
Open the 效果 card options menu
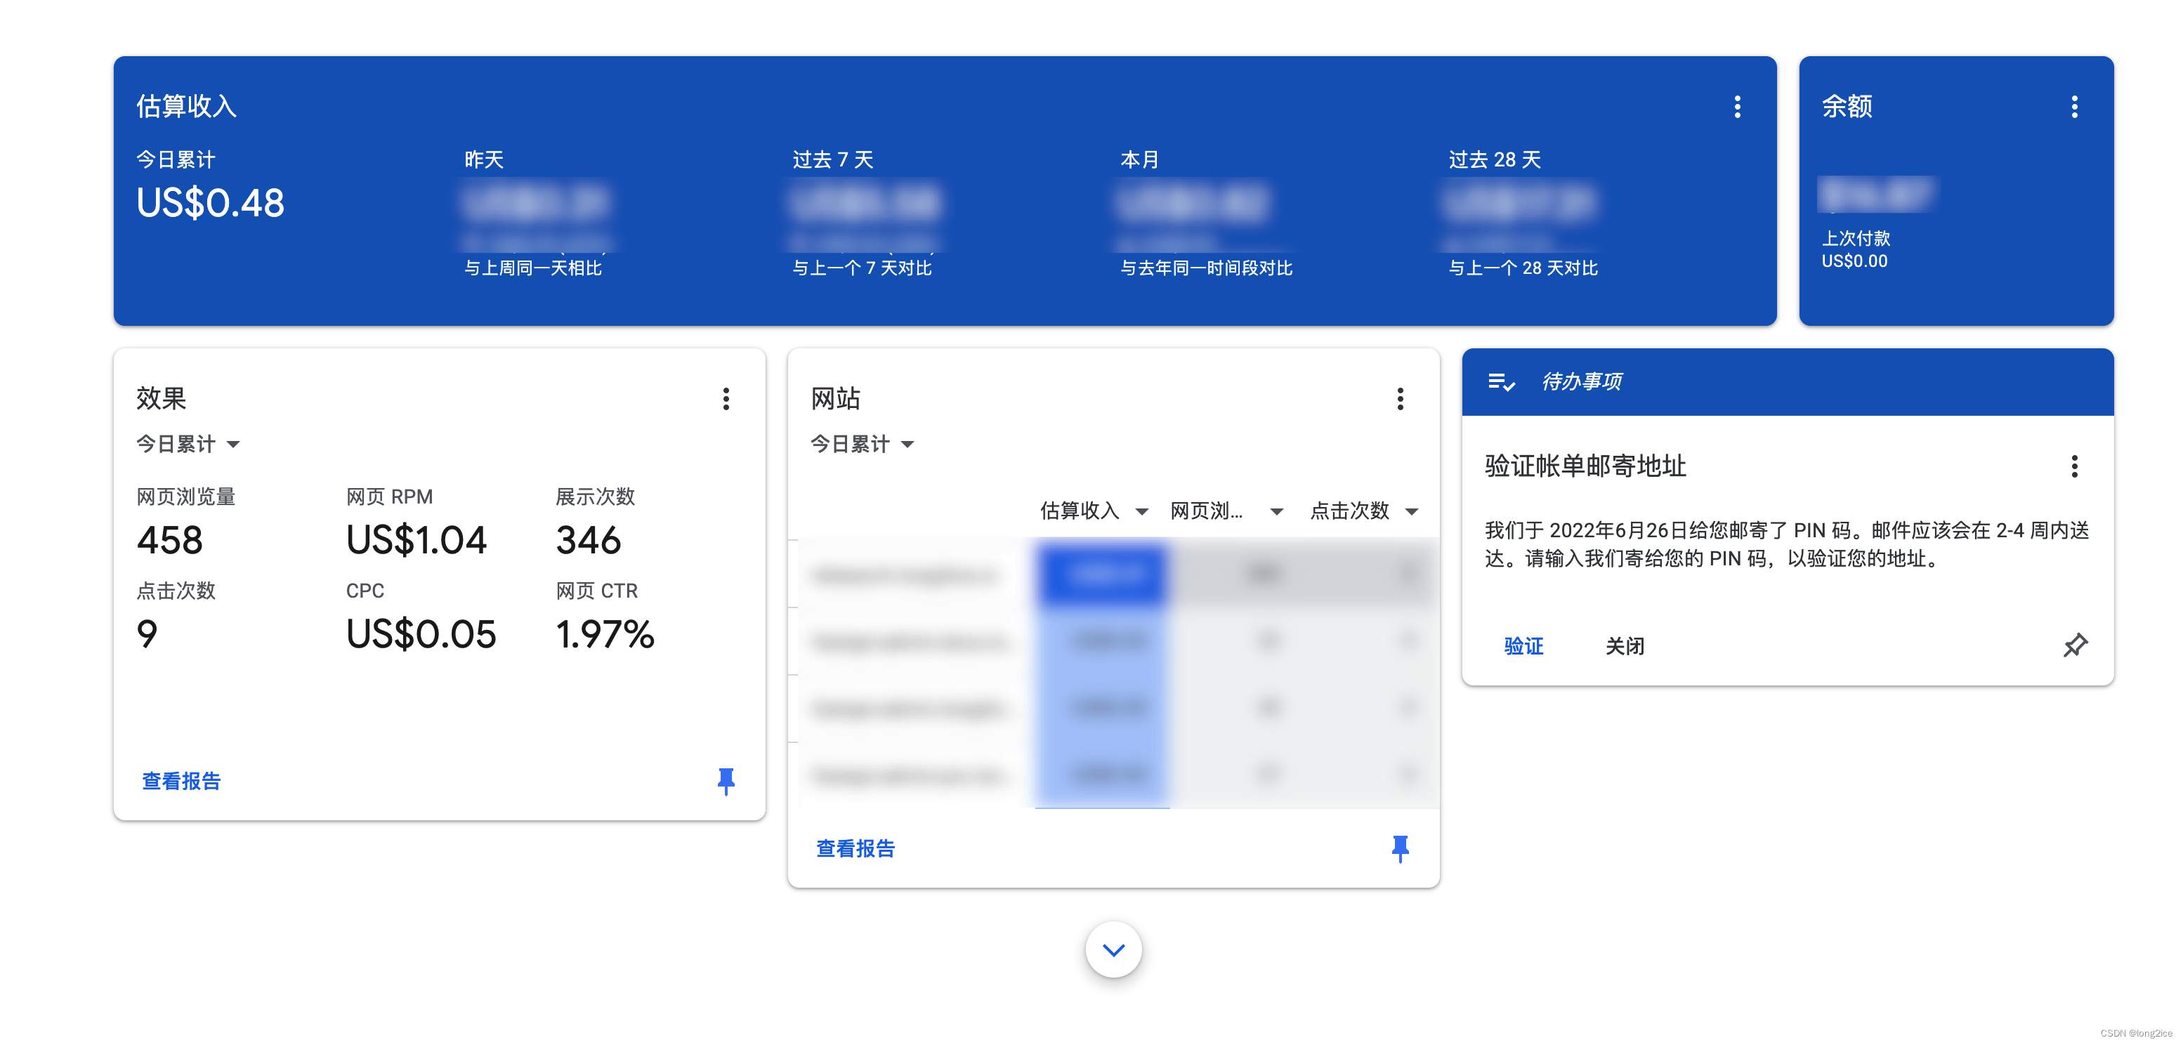(726, 399)
